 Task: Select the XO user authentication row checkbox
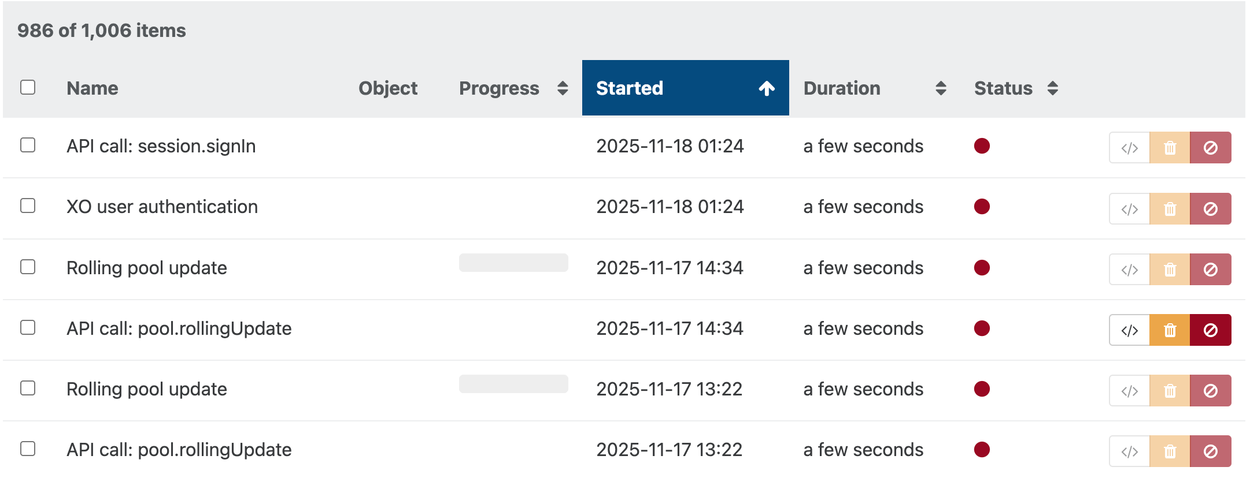click(28, 206)
